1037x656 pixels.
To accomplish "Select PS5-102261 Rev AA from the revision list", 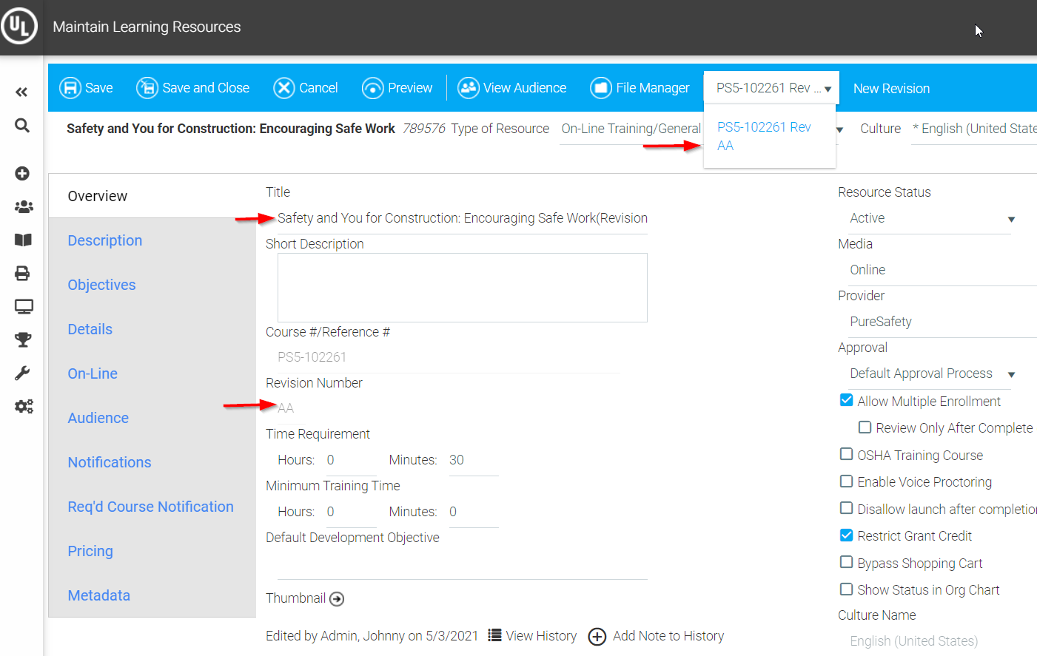I will (764, 136).
